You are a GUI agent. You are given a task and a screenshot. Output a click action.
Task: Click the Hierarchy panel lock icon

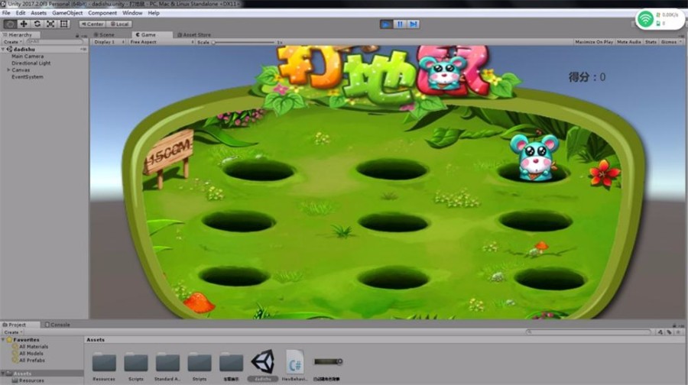point(77,35)
